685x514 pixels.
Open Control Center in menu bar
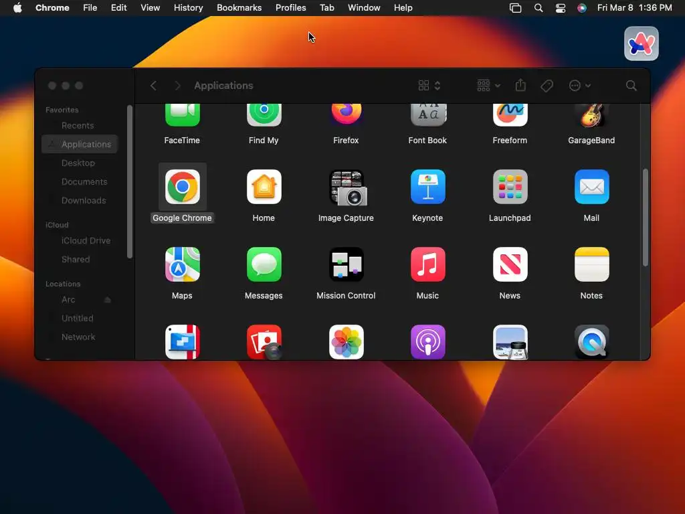click(560, 8)
